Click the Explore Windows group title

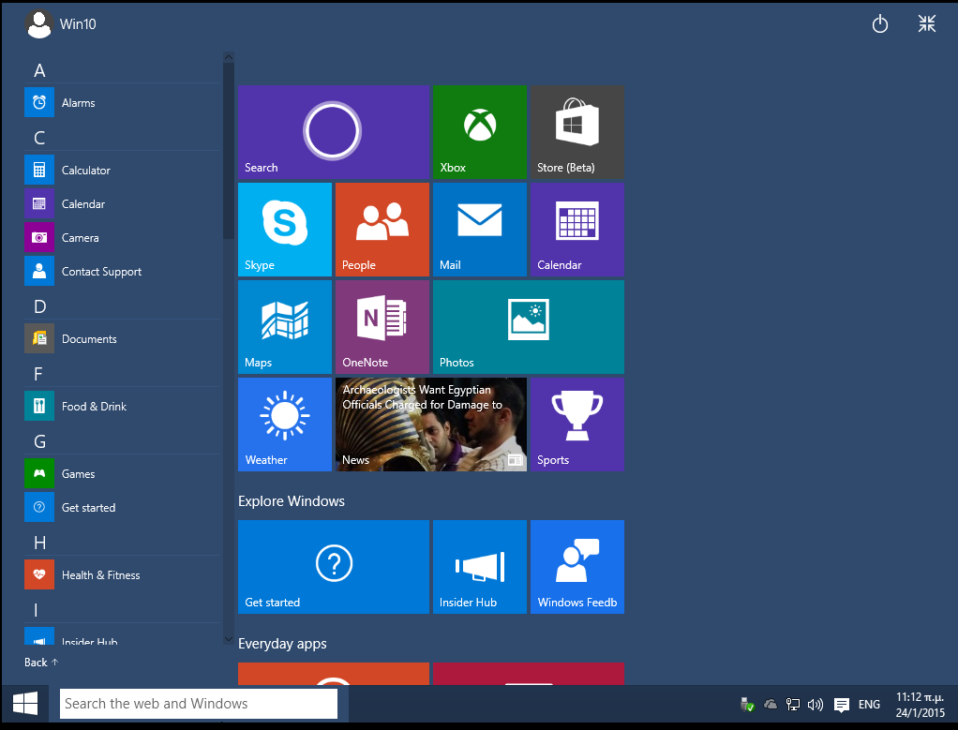[x=292, y=501]
